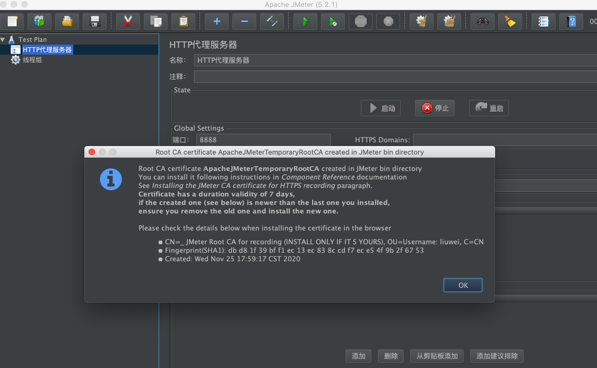The width and height of the screenshot is (597, 368).
Task: Click the New test plan icon
Action: [12, 21]
